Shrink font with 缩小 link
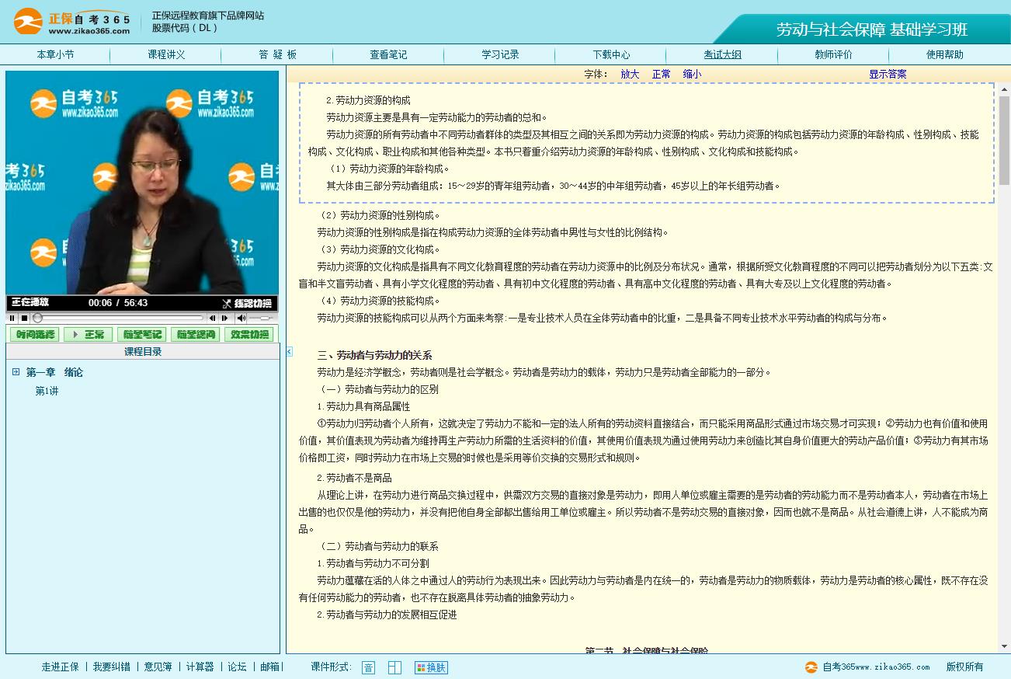 click(x=692, y=74)
